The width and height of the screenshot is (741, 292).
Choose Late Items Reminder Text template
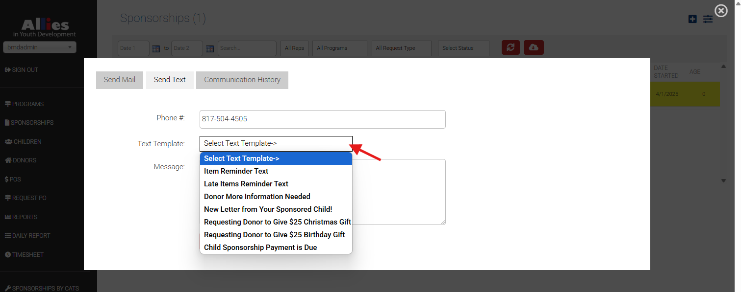pyautogui.click(x=276, y=184)
